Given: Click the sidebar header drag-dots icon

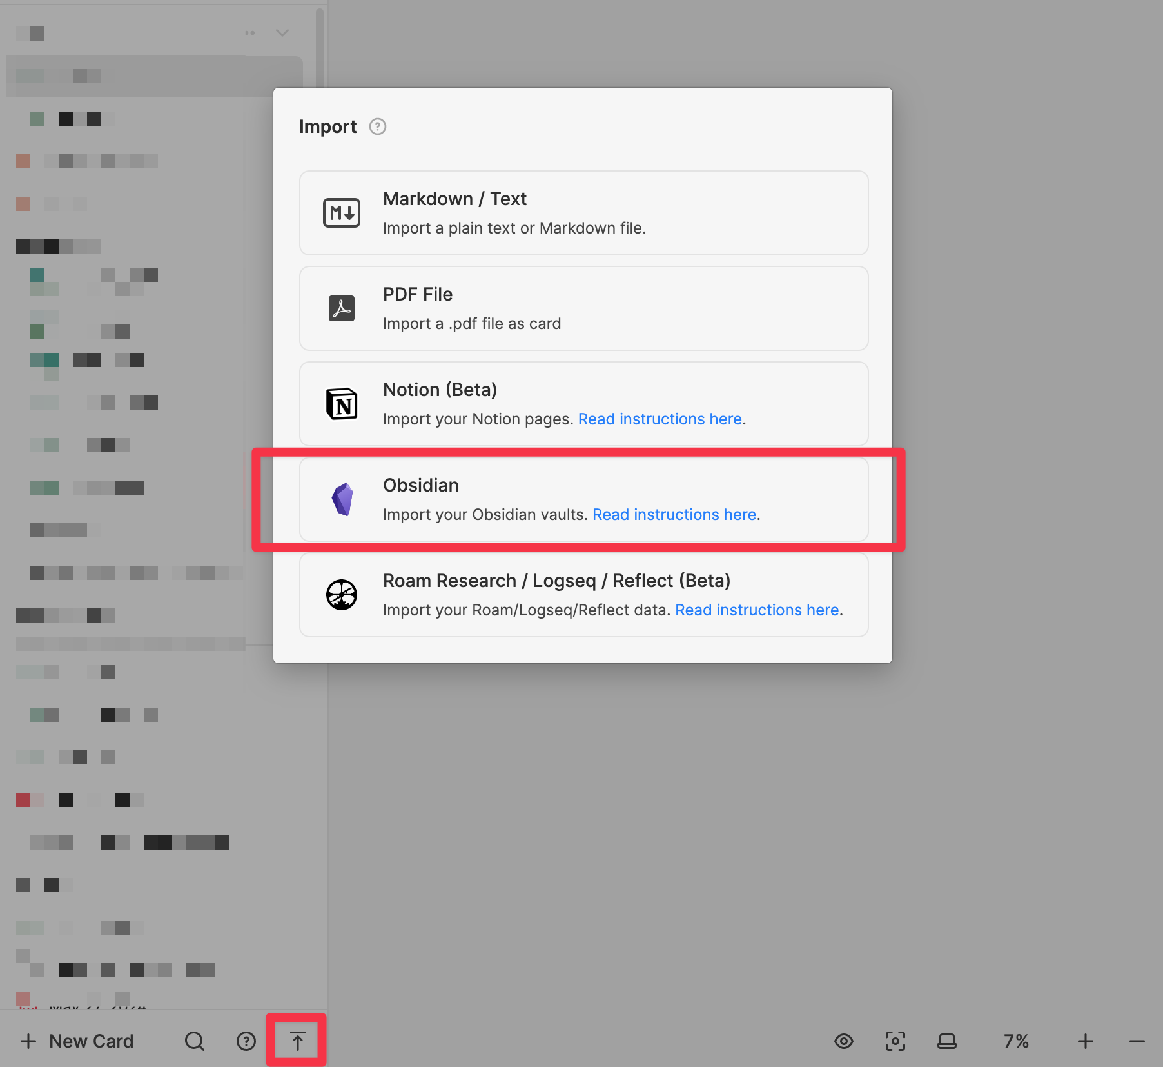Looking at the screenshot, I should click(x=250, y=33).
